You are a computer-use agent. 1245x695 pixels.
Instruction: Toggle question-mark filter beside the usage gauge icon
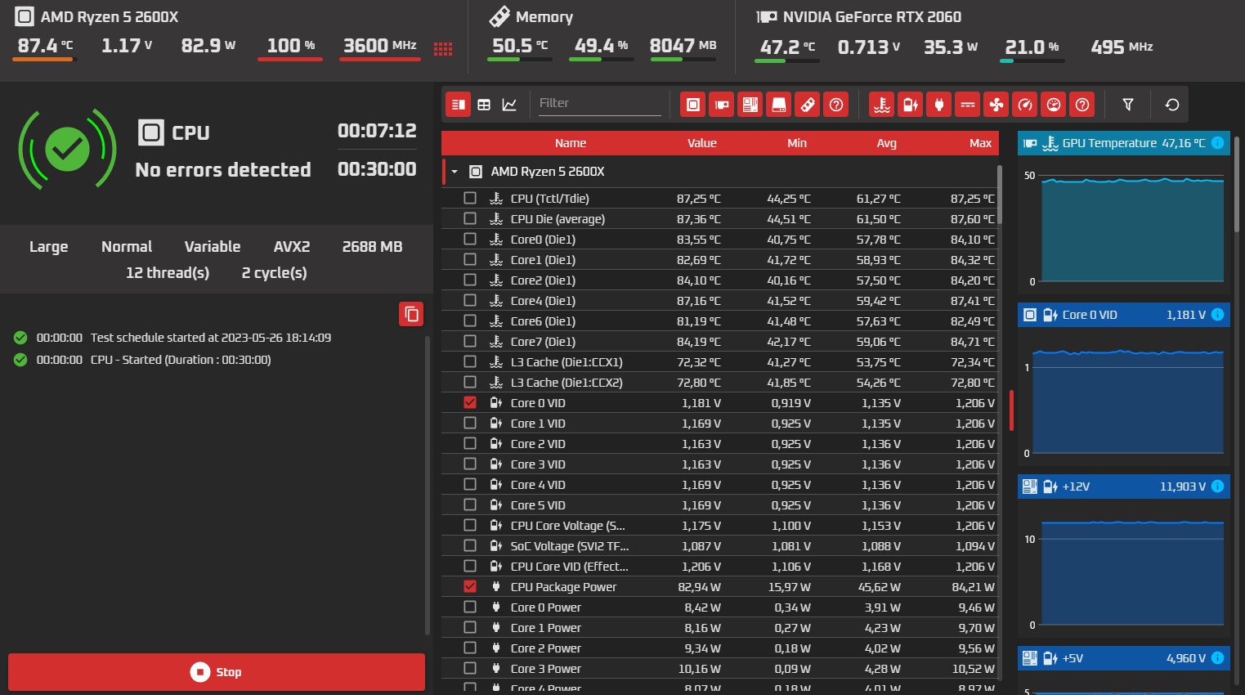[1082, 105]
